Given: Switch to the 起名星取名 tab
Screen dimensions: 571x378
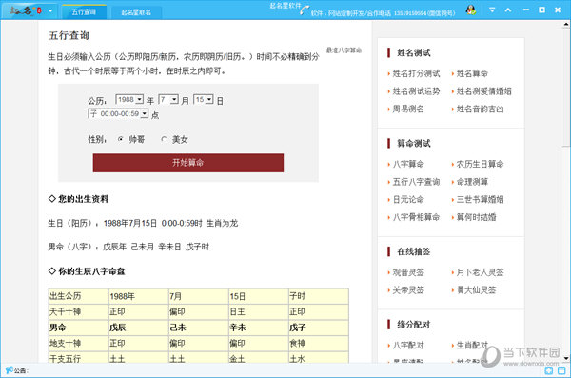Looking at the screenshot, I should (136, 12).
